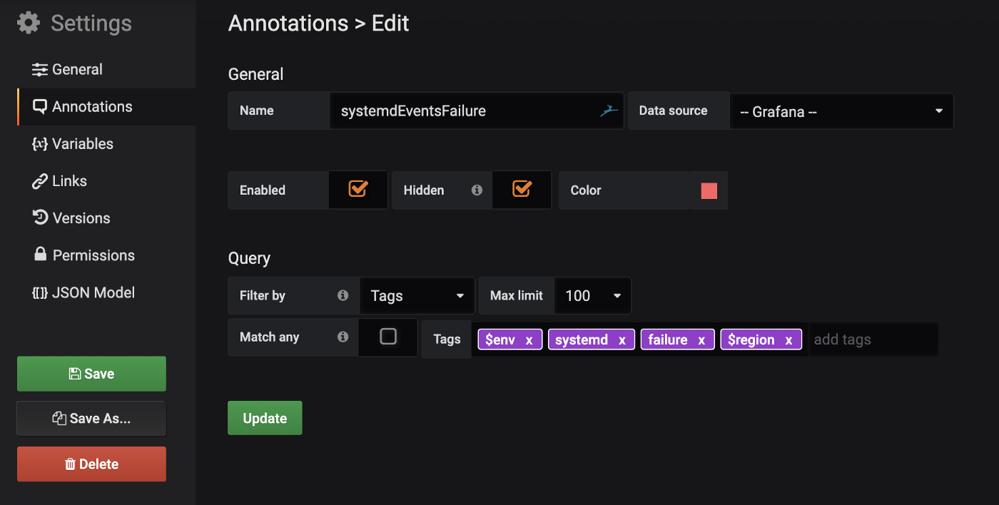Screen dimensions: 999x505
Task: Click the Versions history icon
Action: (x=39, y=218)
